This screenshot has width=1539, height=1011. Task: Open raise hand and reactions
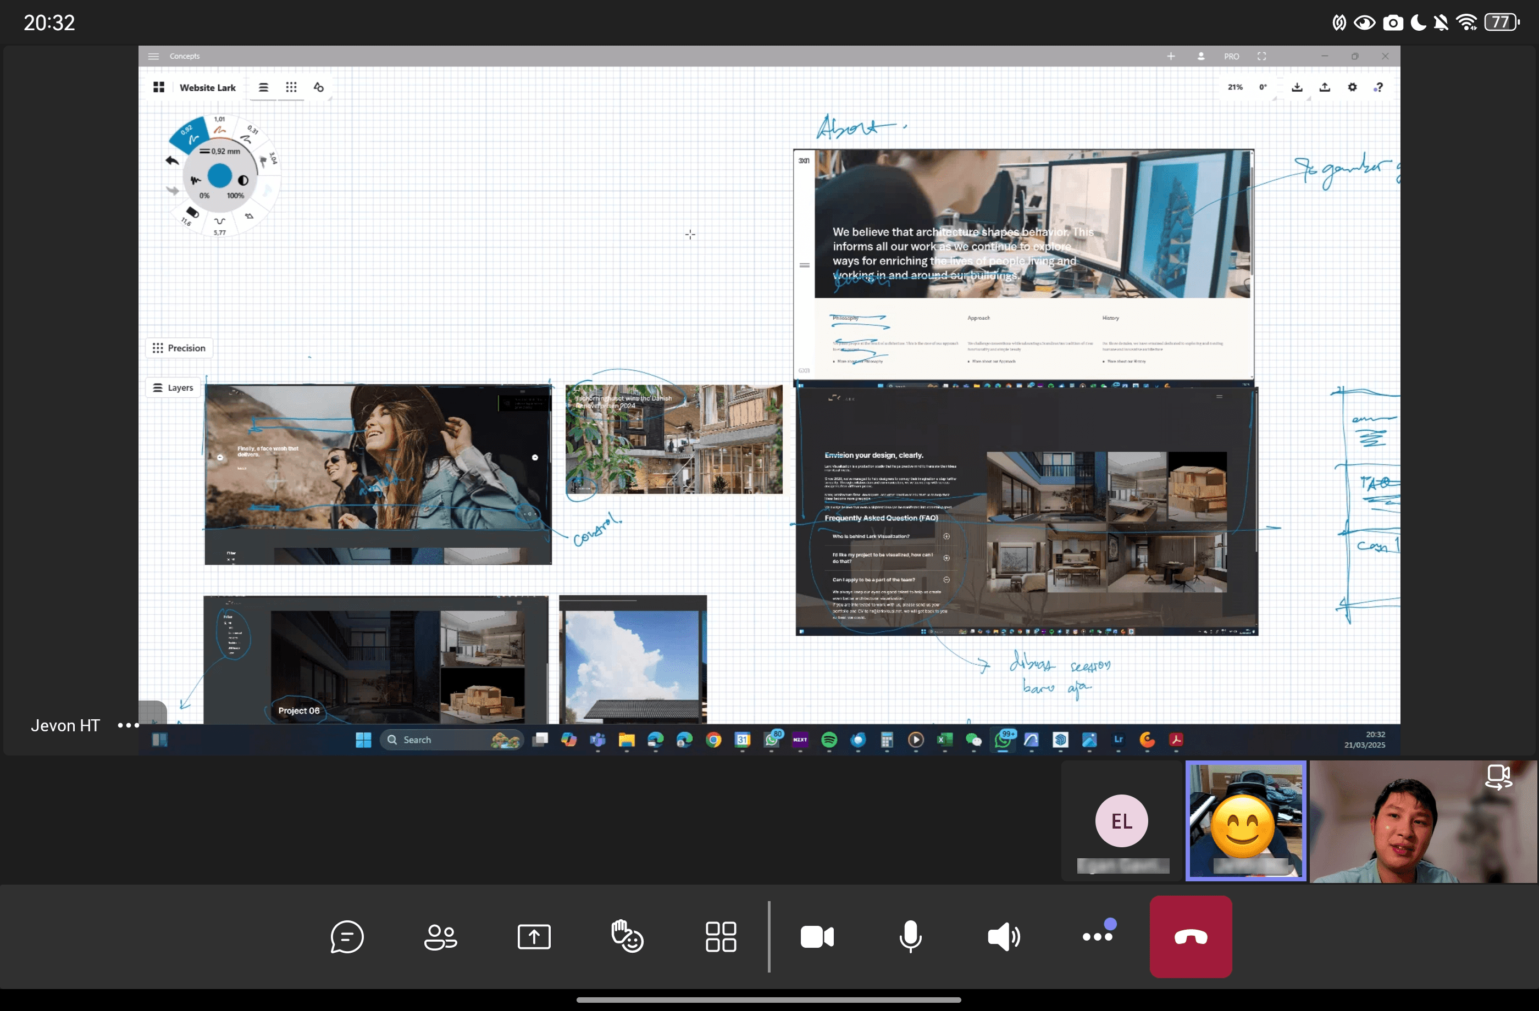pyautogui.click(x=627, y=937)
